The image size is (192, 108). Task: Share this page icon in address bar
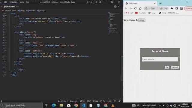(161, 8)
